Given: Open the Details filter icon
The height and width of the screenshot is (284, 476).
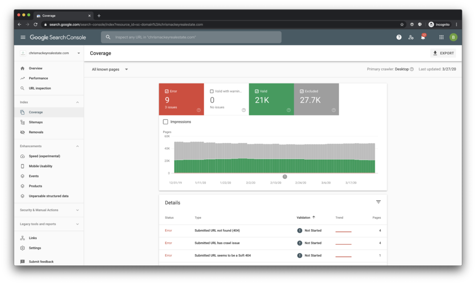Looking at the screenshot, I should coord(378,202).
